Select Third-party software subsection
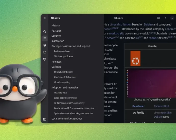Screen dimensions: 176x140 tap(64, 57)
